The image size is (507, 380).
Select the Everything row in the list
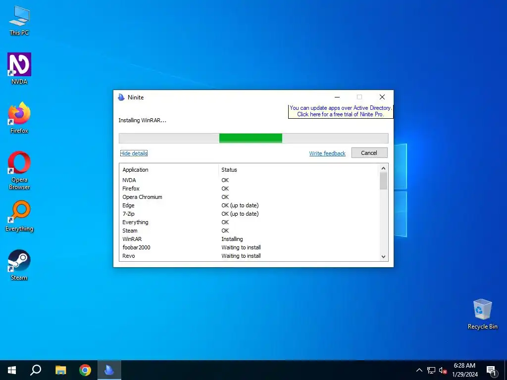[x=249, y=222]
